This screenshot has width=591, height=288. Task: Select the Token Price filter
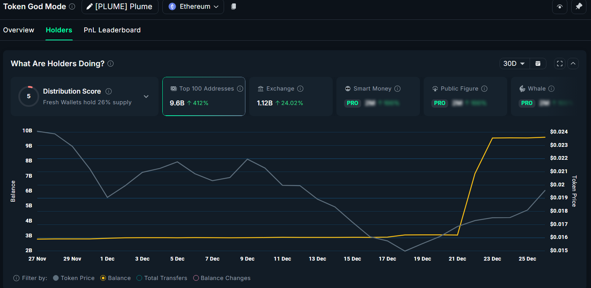(56, 278)
